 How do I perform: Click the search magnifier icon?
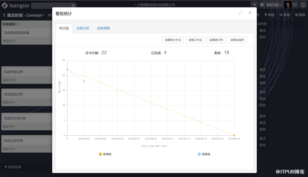coord(73,6)
